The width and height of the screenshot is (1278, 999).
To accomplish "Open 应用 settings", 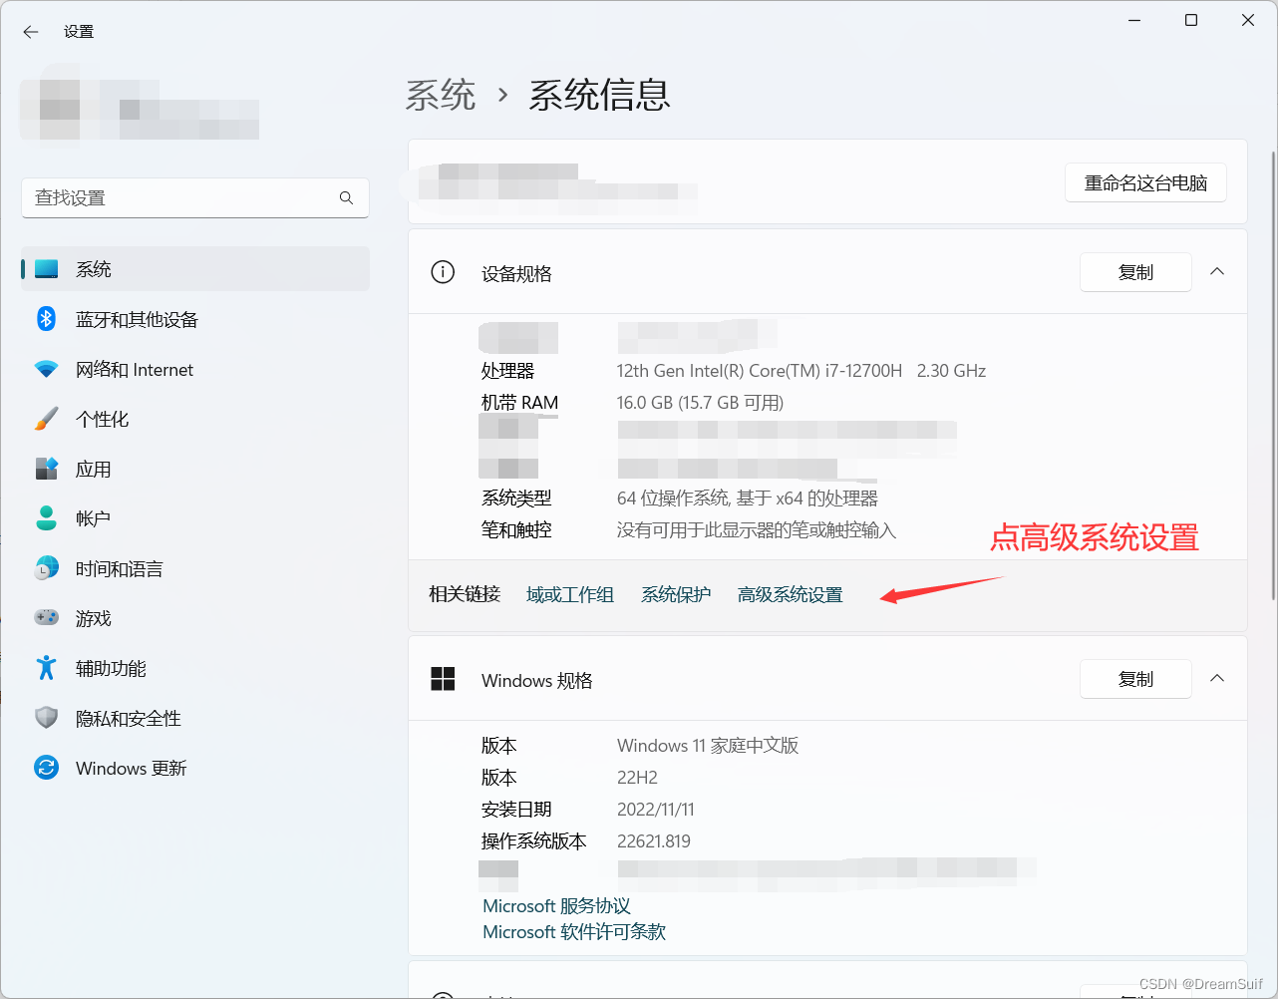I will click(195, 469).
